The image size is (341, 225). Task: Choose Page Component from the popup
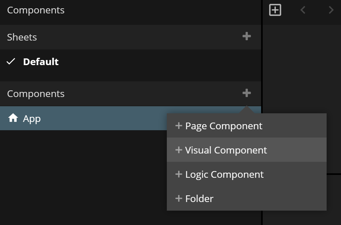[224, 126]
